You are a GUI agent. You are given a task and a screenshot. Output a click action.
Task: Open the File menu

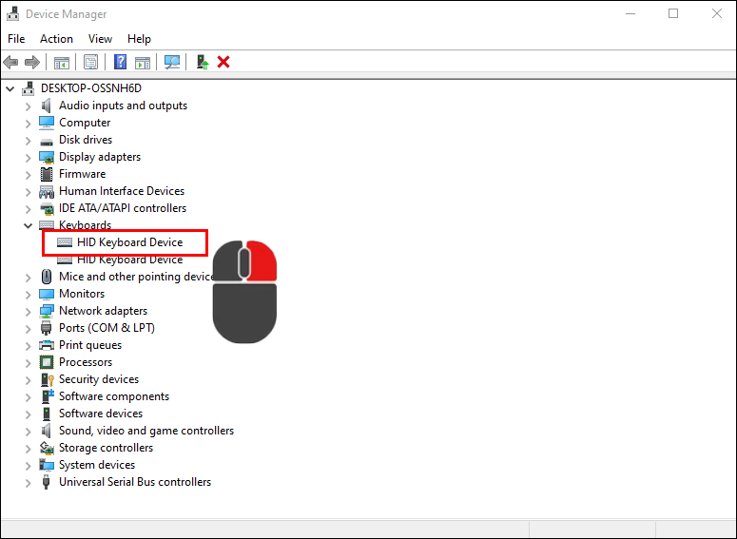coord(16,39)
